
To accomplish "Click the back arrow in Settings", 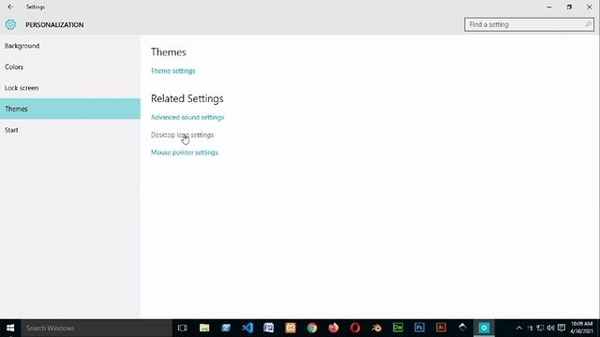I will (10, 7).
